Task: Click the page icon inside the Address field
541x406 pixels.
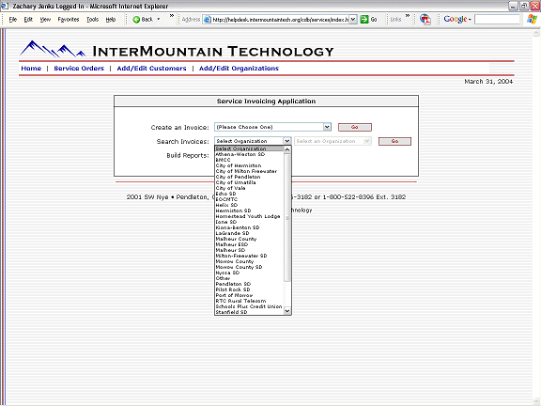Action: (207, 20)
